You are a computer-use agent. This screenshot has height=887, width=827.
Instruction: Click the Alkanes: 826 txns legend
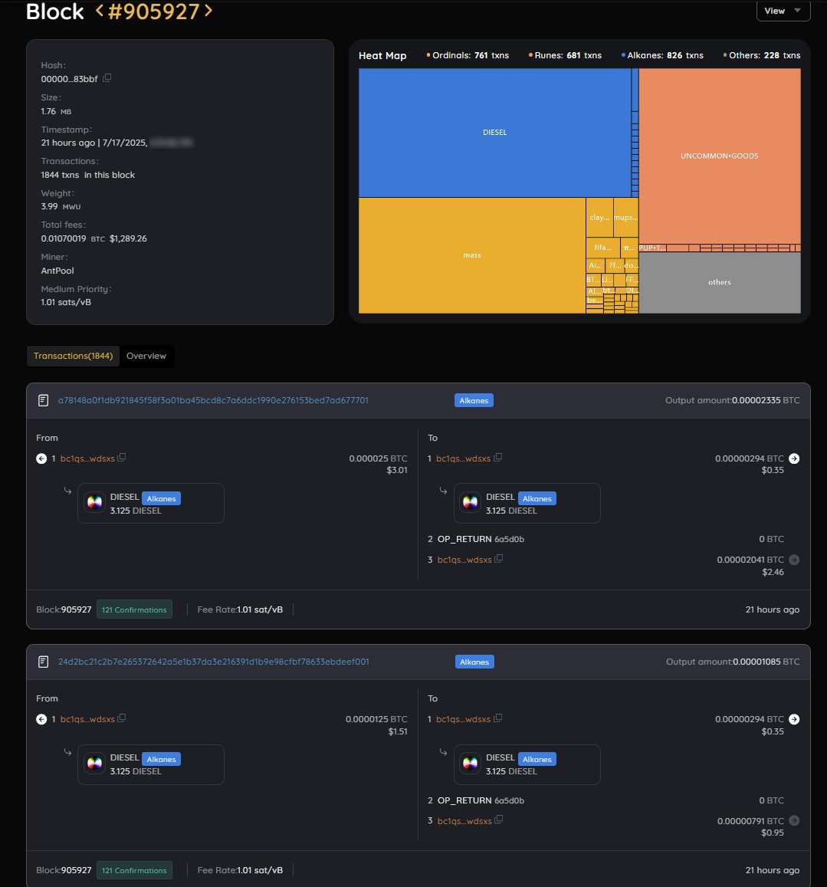tap(662, 55)
